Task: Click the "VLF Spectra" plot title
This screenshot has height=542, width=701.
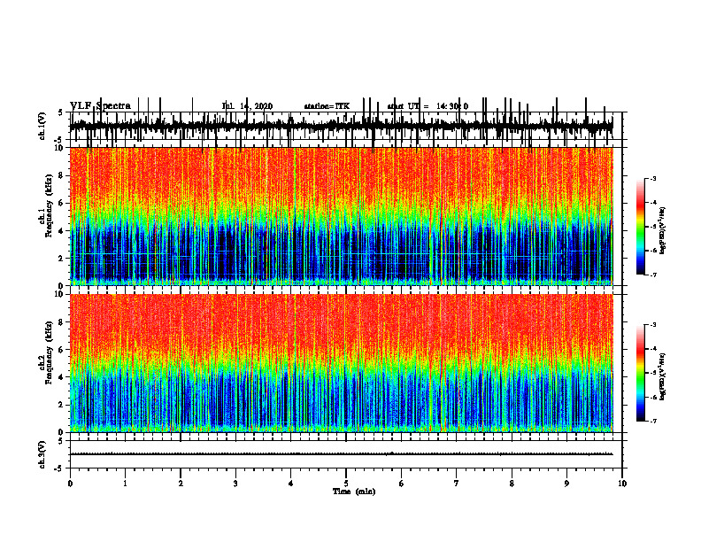Action: coord(101,106)
